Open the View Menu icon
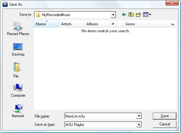This screenshot has height=133, width=181. tap(147, 15)
